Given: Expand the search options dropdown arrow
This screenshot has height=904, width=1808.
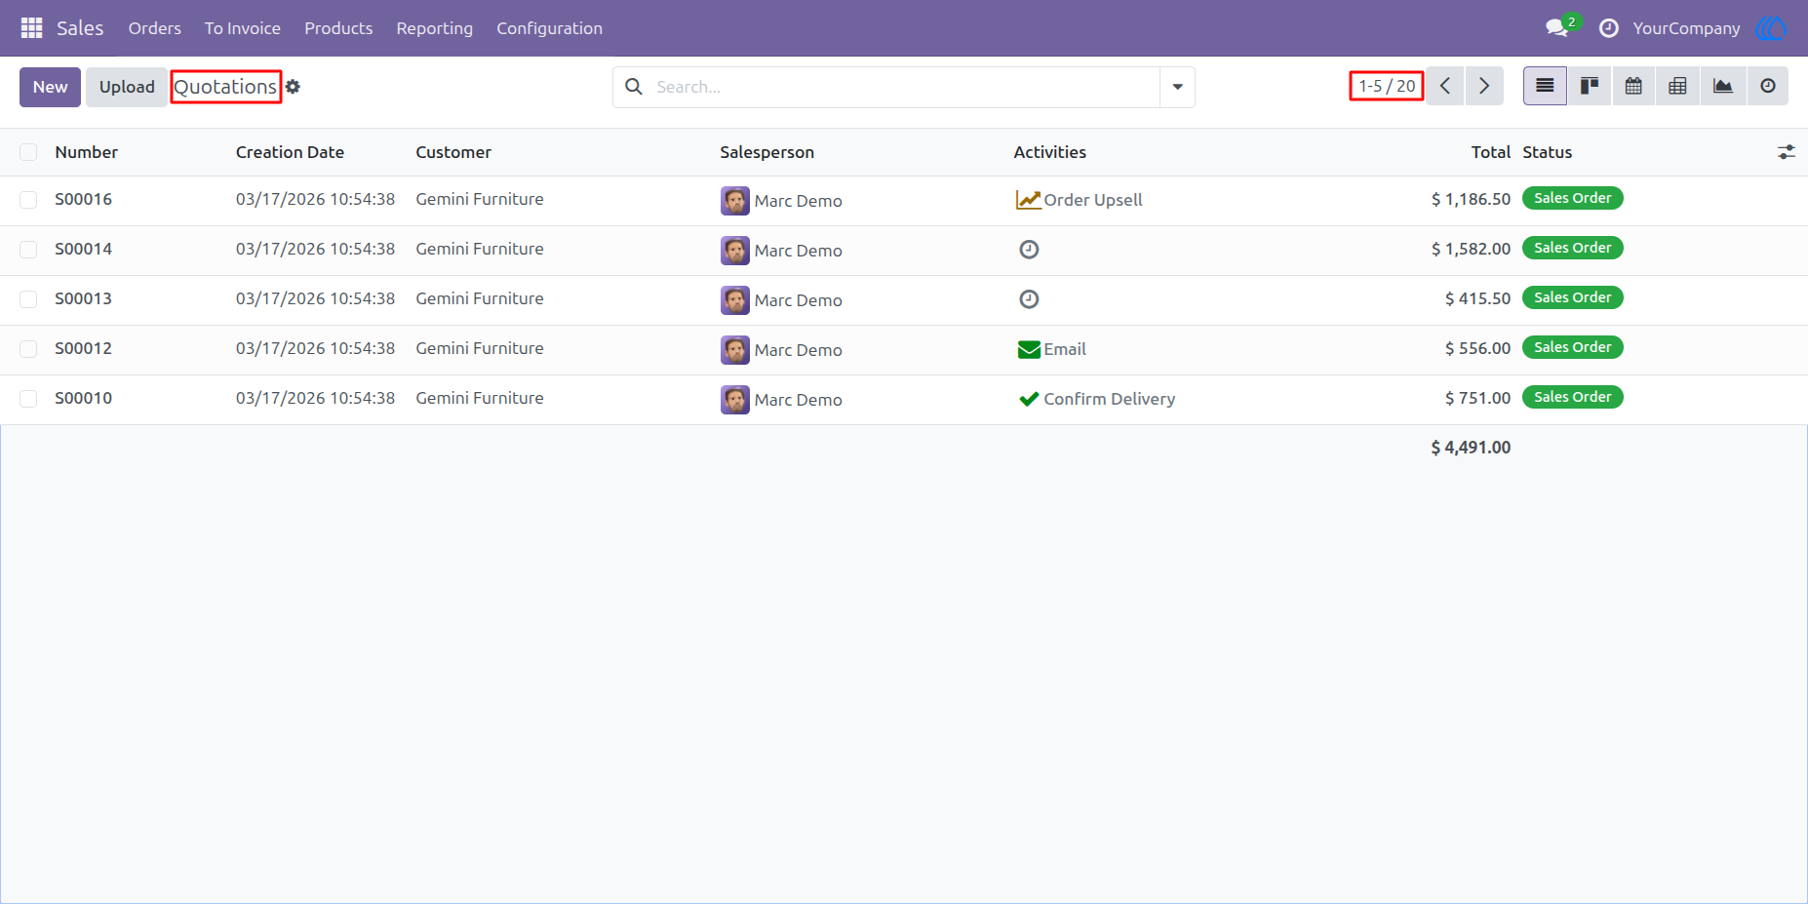Looking at the screenshot, I should point(1177,87).
